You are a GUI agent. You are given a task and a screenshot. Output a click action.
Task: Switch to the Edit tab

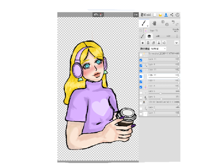point(158,36)
